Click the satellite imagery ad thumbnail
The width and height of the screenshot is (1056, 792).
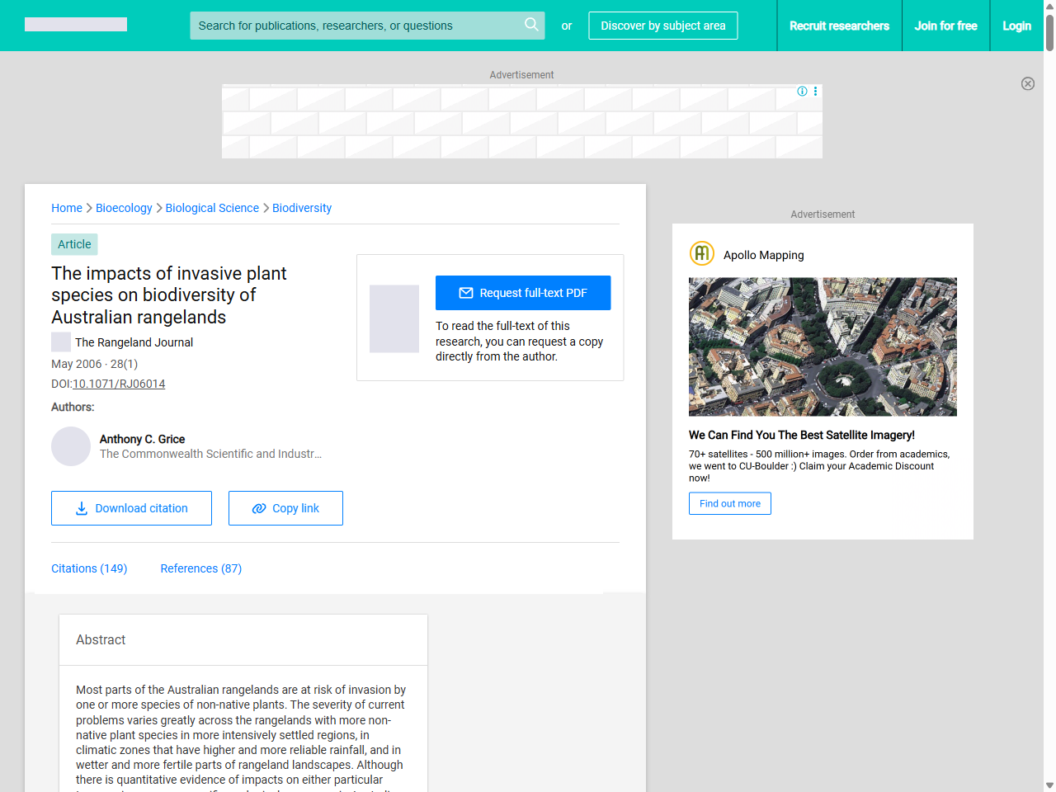click(x=823, y=346)
